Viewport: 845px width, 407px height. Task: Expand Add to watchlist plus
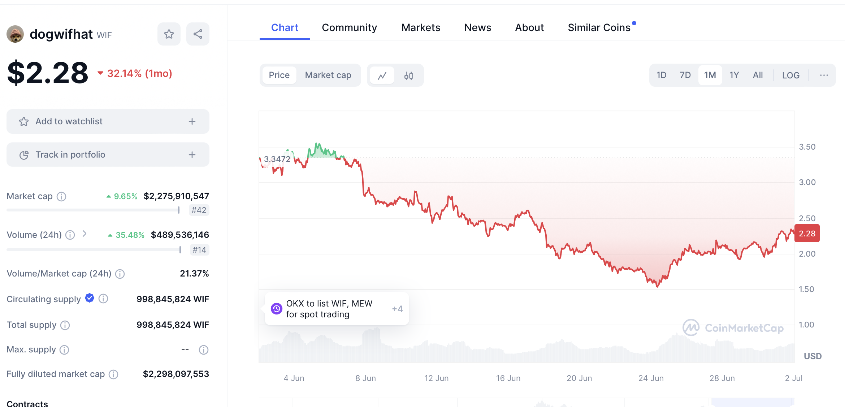[x=192, y=121]
